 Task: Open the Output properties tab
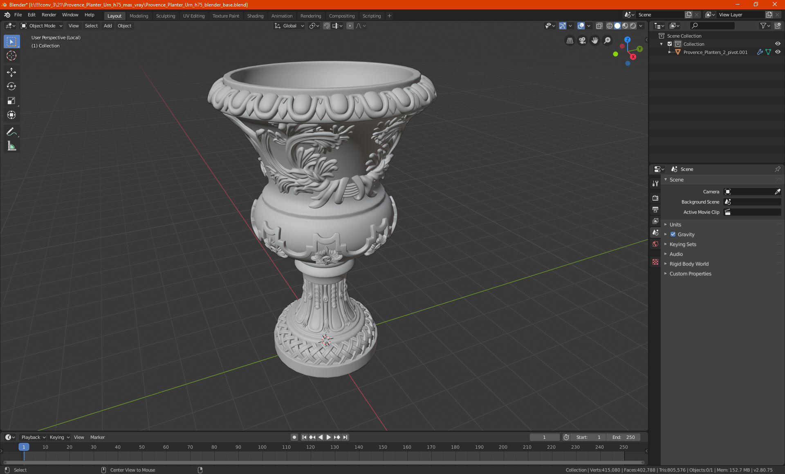point(655,210)
